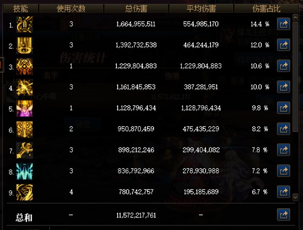Share row 5 skill damage stats
303x230 pixels.
pyautogui.click(x=284, y=108)
